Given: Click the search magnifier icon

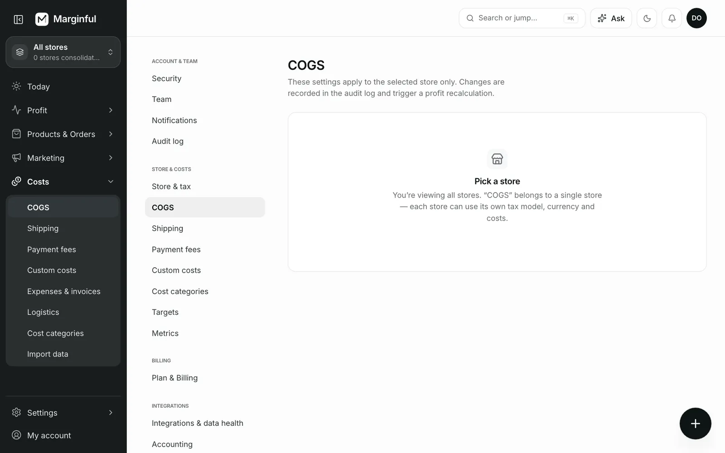Looking at the screenshot, I should [470, 18].
